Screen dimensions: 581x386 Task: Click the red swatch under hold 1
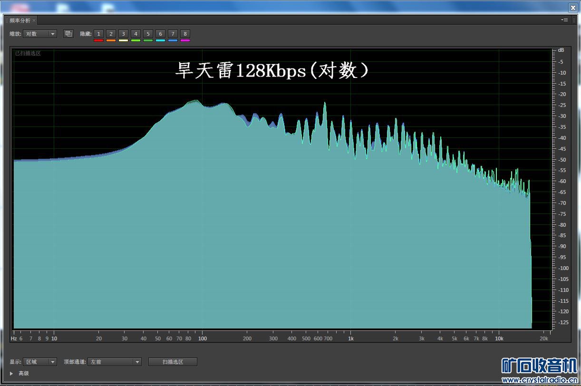click(98, 40)
